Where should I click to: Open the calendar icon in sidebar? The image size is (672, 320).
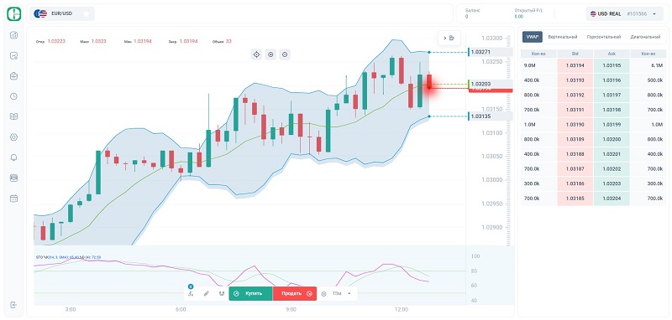coord(13,199)
